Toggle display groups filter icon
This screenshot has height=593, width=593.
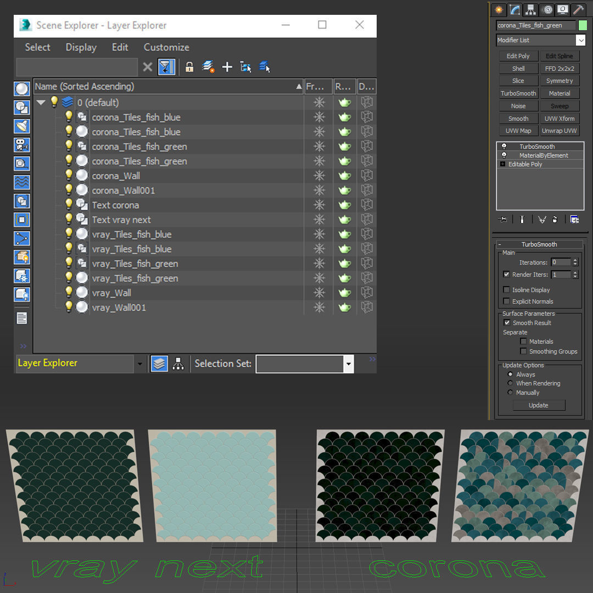pyautogui.click(x=22, y=201)
